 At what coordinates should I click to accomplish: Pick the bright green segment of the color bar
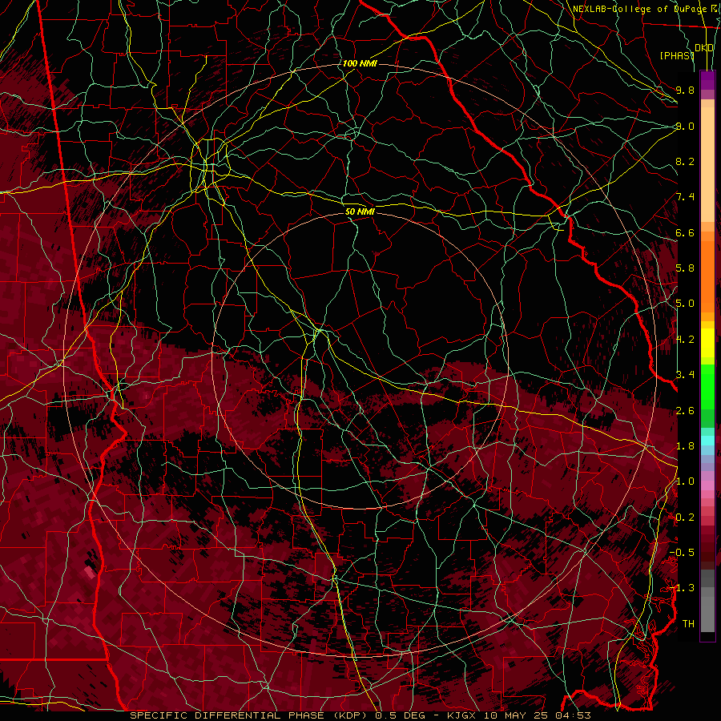[x=707, y=386]
